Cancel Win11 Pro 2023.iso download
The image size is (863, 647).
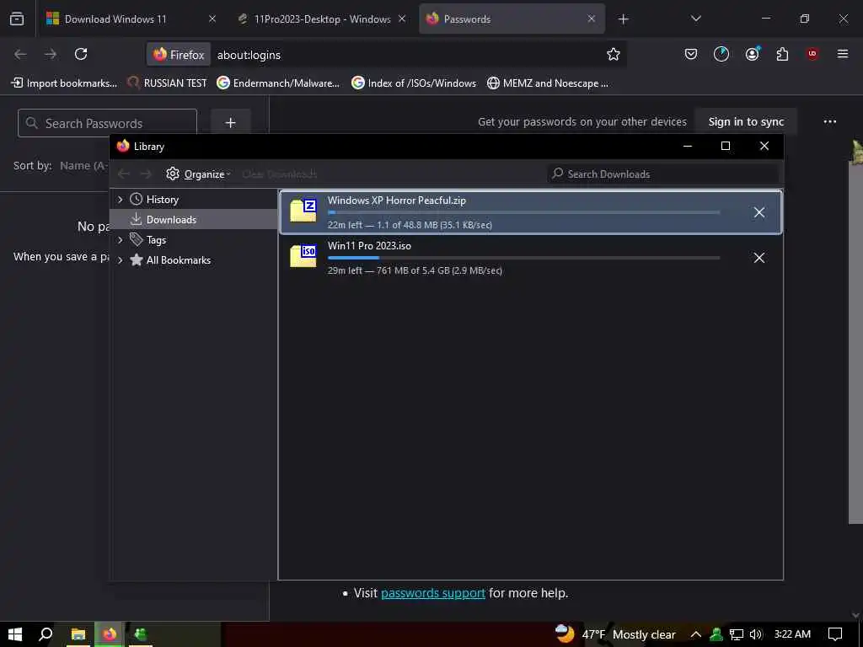(x=759, y=258)
